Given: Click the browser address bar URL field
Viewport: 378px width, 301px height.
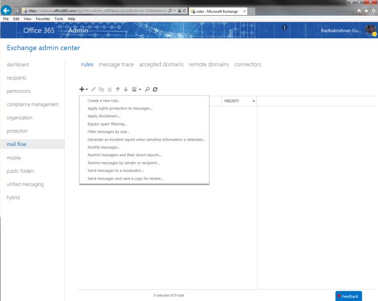Looking at the screenshot, I should [97, 11].
